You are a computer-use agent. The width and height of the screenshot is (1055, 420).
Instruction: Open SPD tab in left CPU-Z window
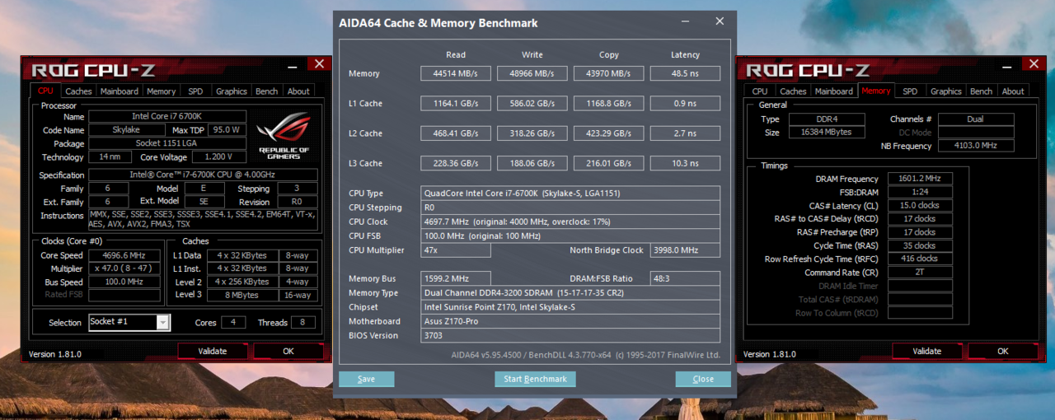(x=195, y=91)
